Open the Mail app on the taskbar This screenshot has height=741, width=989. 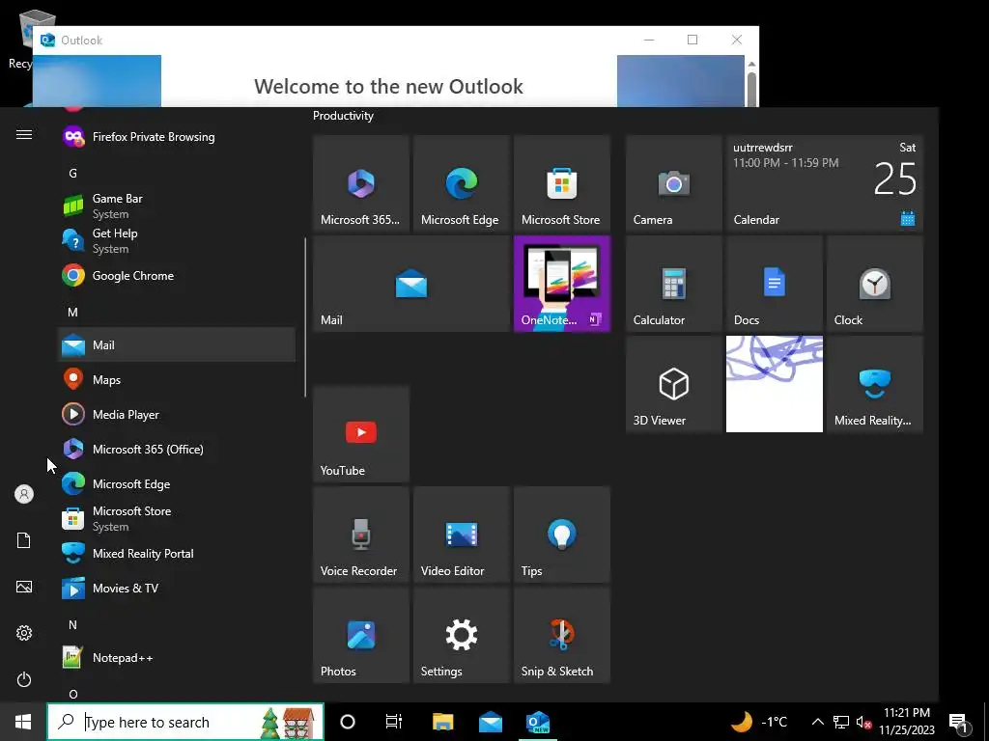[490, 722]
